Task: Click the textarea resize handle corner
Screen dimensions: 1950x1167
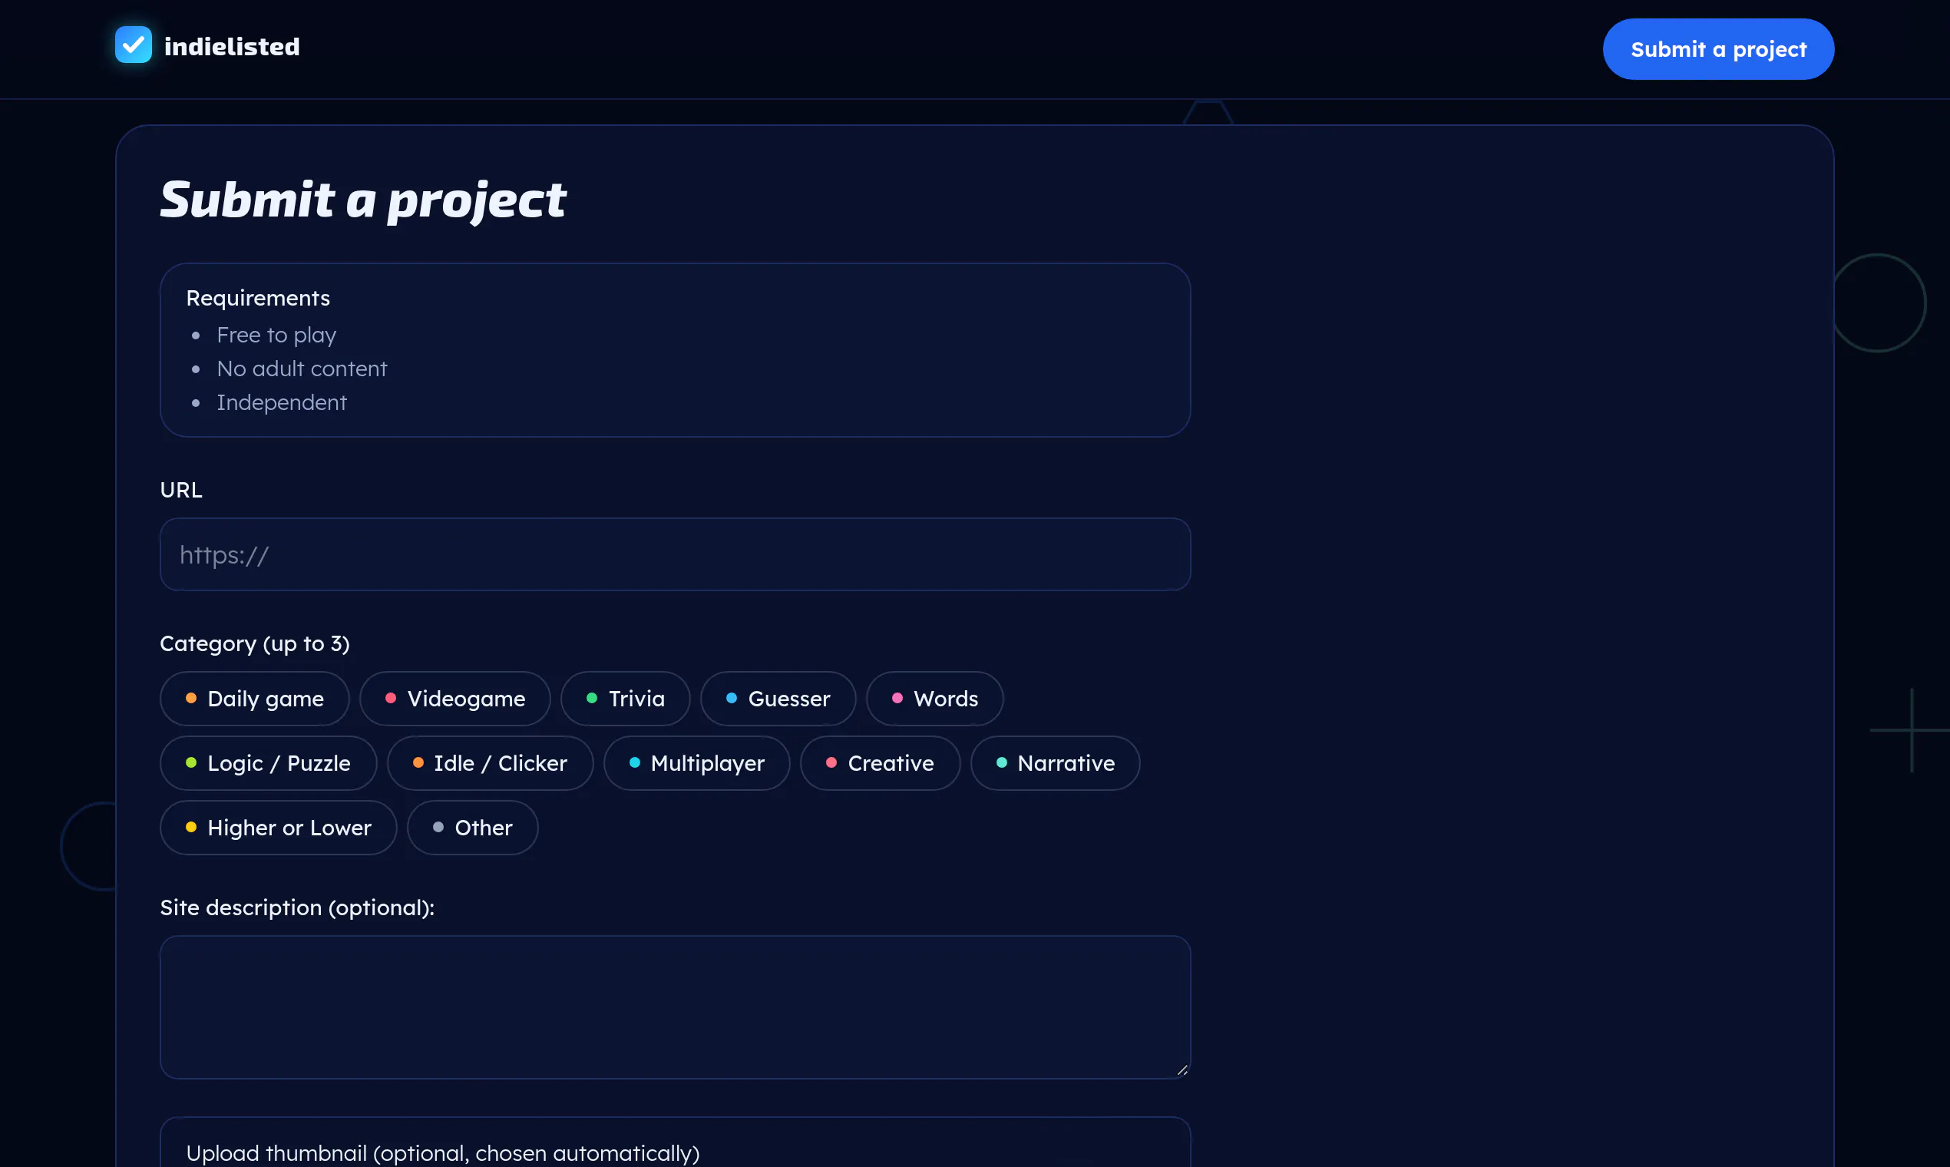Action: [1182, 1069]
